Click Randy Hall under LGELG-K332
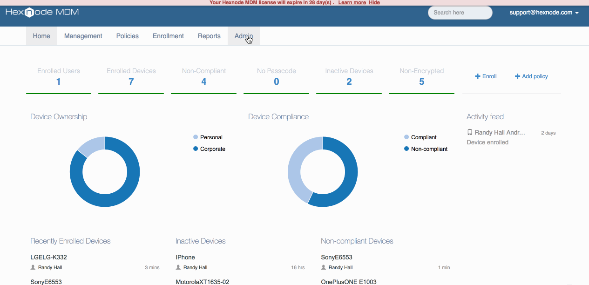Screen dimensions: 589x285 click(x=50, y=267)
